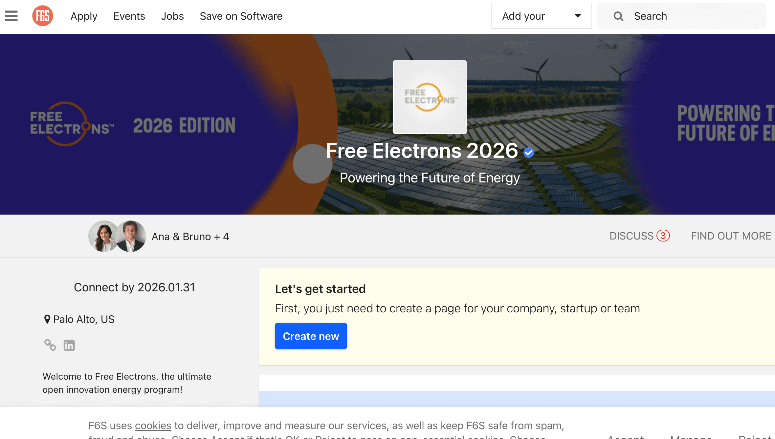Open the Jobs section
The image size is (775, 439).
tap(172, 16)
